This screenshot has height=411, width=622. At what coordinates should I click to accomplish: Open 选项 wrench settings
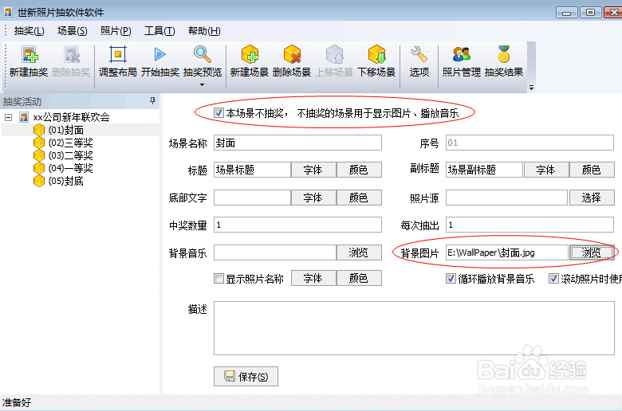(419, 61)
